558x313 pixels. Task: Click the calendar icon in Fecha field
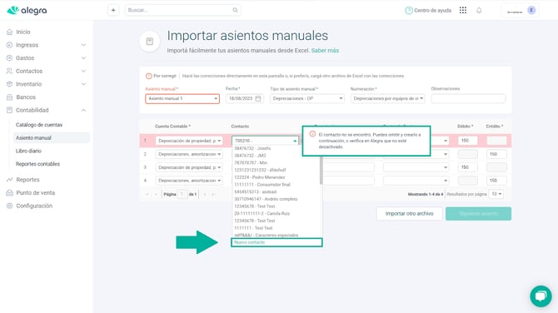(x=258, y=98)
